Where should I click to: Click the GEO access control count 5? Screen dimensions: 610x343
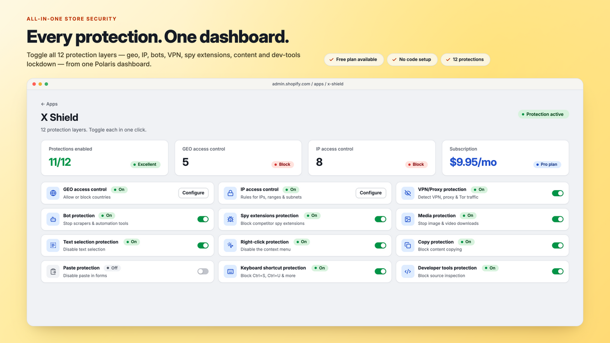pyautogui.click(x=185, y=162)
